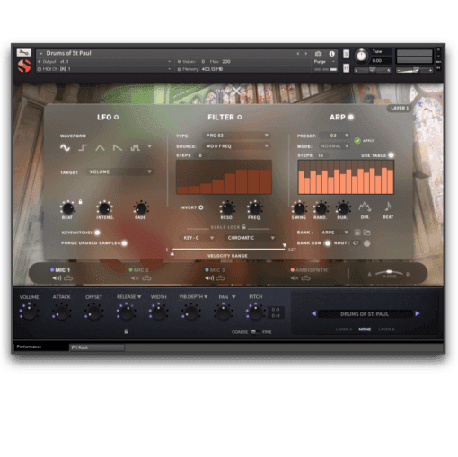This screenshot has width=458, height=457.
Task: Adjust the A/B X-Fade slider
Action: click(389, 272)
